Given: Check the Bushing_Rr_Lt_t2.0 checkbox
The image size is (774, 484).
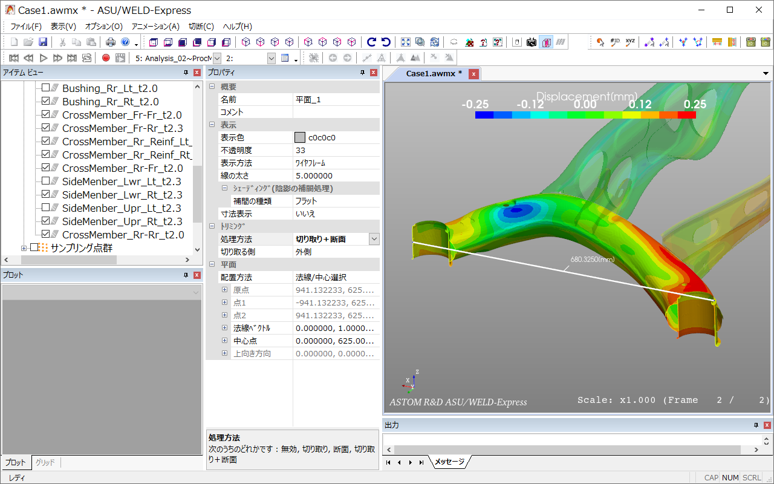Looking at the screenshot, I should pos(46,88).
